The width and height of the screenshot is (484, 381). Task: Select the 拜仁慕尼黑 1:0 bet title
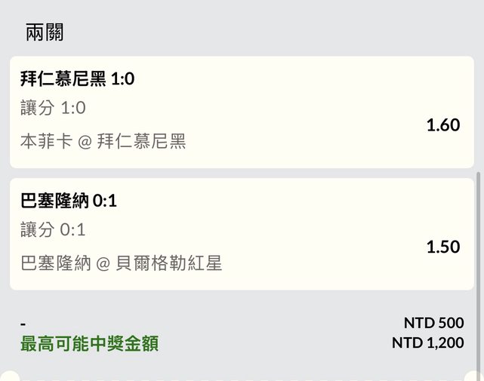pos(78,78)
